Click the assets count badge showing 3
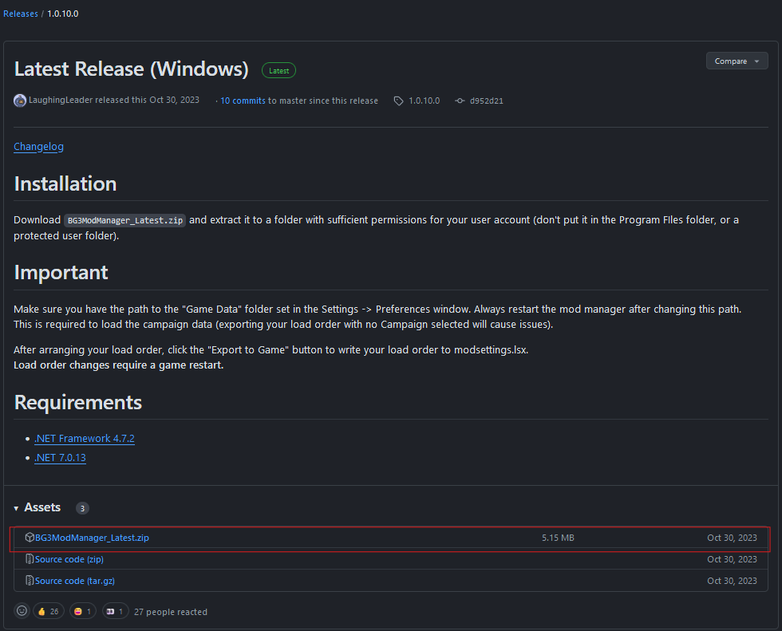The width and height of the screenshot is (782, 631). (x=82, y=508)
